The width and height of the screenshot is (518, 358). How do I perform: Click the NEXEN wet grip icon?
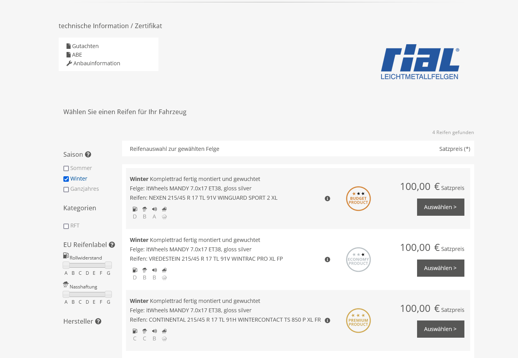tap(145, 209)
